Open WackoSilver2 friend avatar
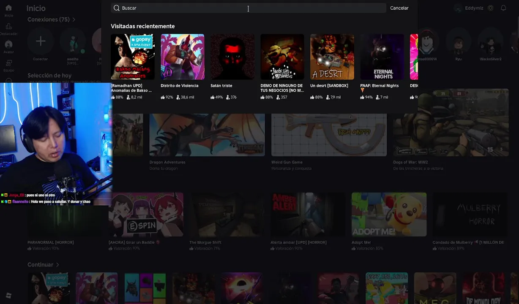Image resolution: width=519 pixels, height=304 pixels. [x=490, y=41]
